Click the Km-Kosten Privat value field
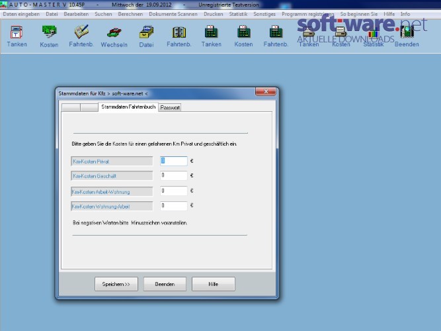Viewport: 441px width, 331px height. 173,161
